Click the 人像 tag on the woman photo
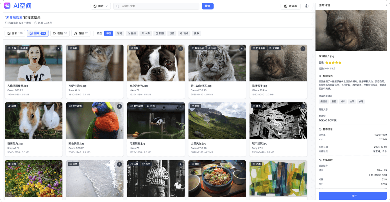 tap(12, 49)
